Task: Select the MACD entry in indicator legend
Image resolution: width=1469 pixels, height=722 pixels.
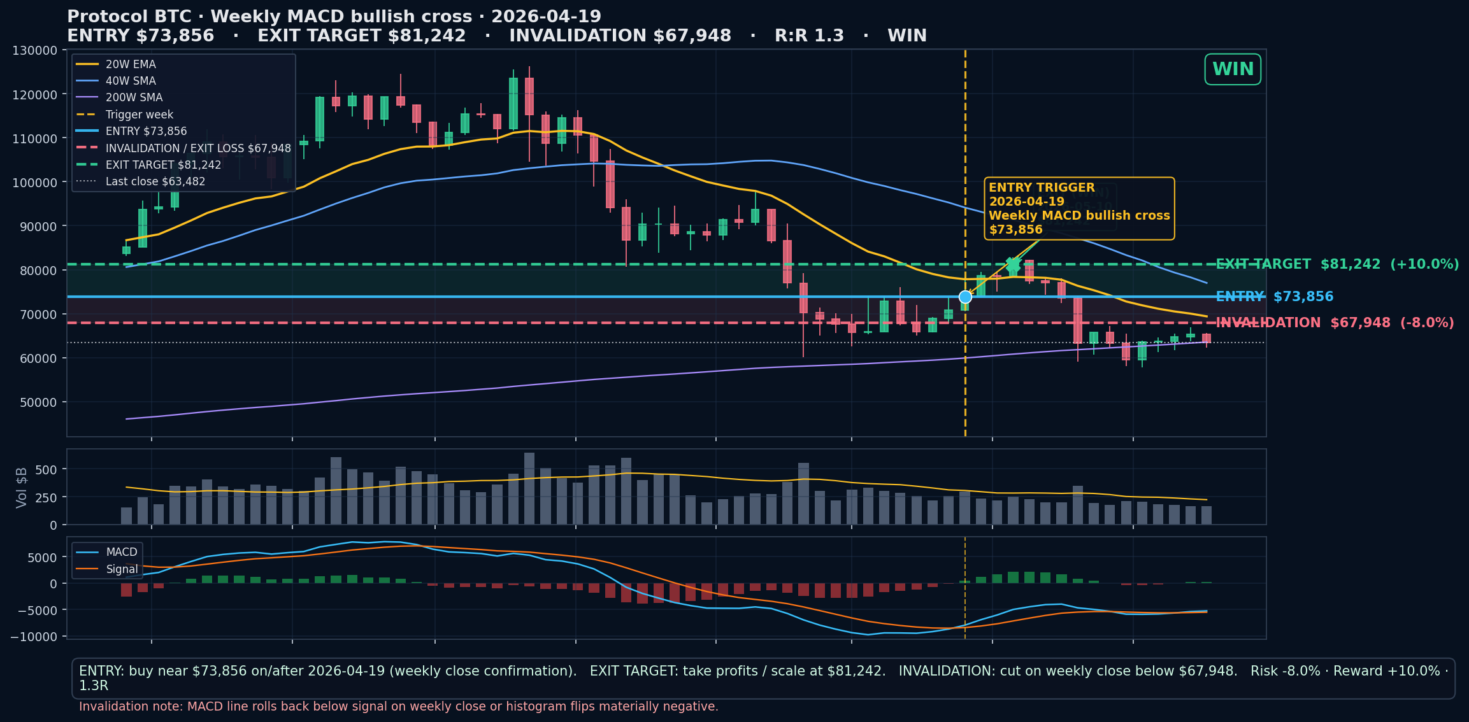Action: click(x=107, y=552)
